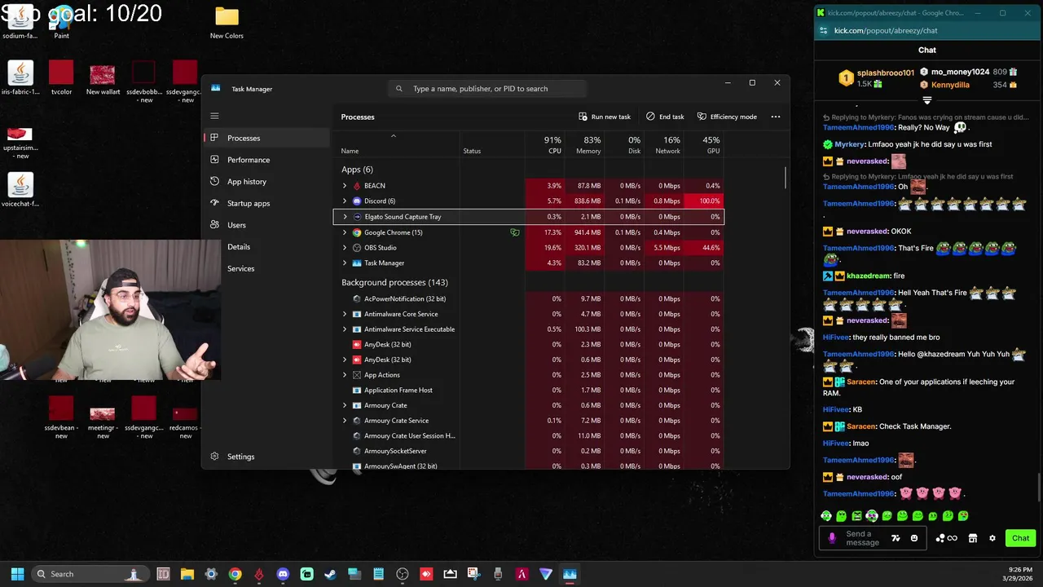Select New wallart desktop icon
The image size is (1043, 587).
[x=103, y=79]
